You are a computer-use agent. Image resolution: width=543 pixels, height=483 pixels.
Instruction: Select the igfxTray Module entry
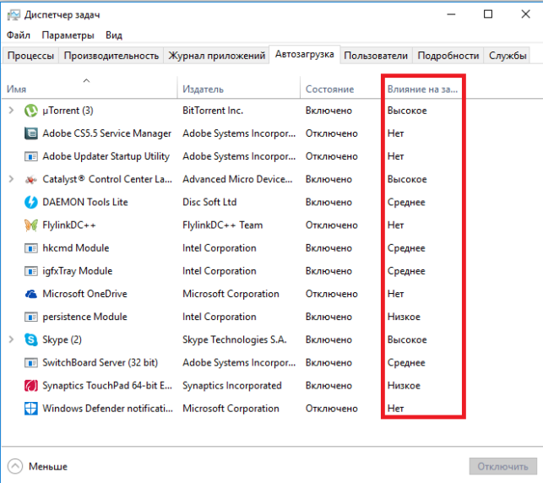tap(77, 271)
